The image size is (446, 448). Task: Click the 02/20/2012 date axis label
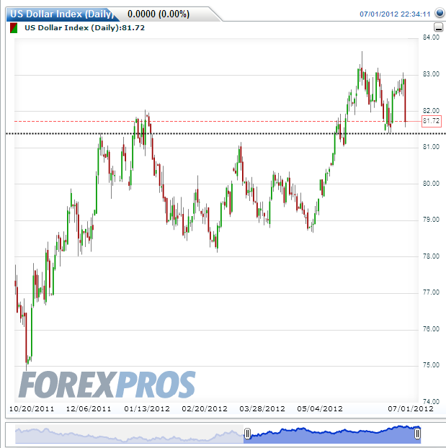[205, 409]
